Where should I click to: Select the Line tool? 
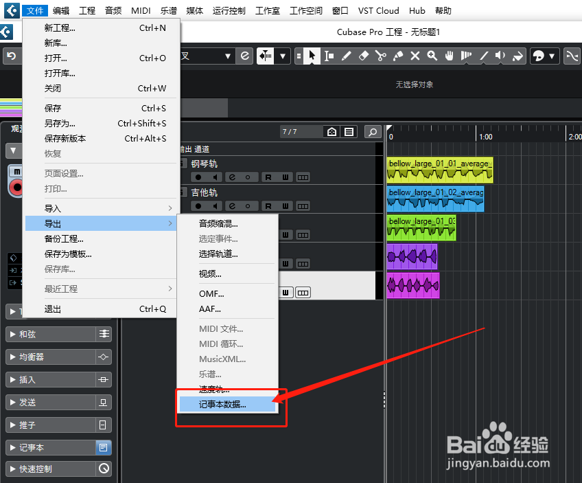484,56
